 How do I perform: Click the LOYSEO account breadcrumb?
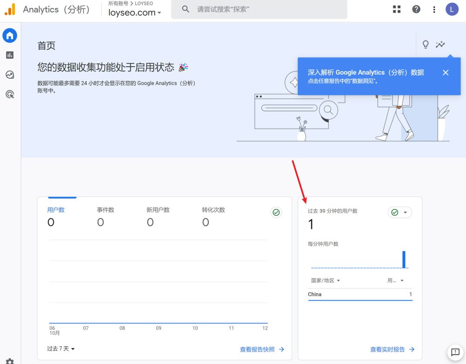(144, 3)
